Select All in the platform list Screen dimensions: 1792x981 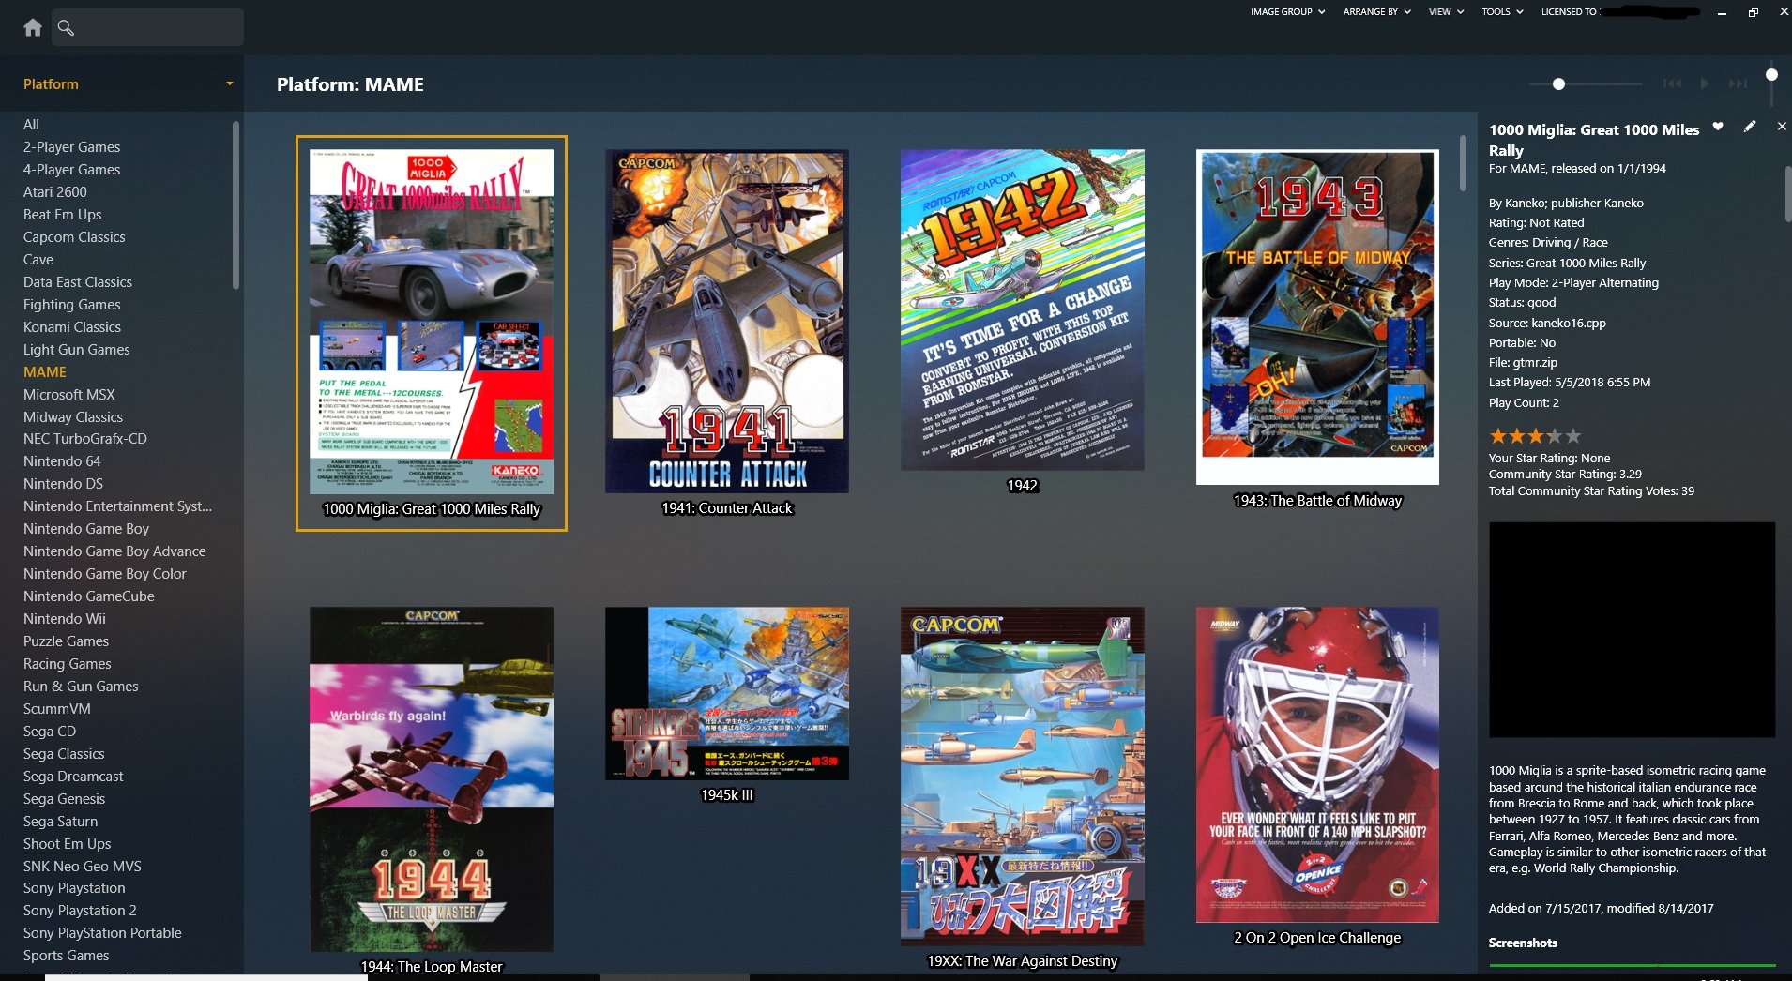[31, 124]
